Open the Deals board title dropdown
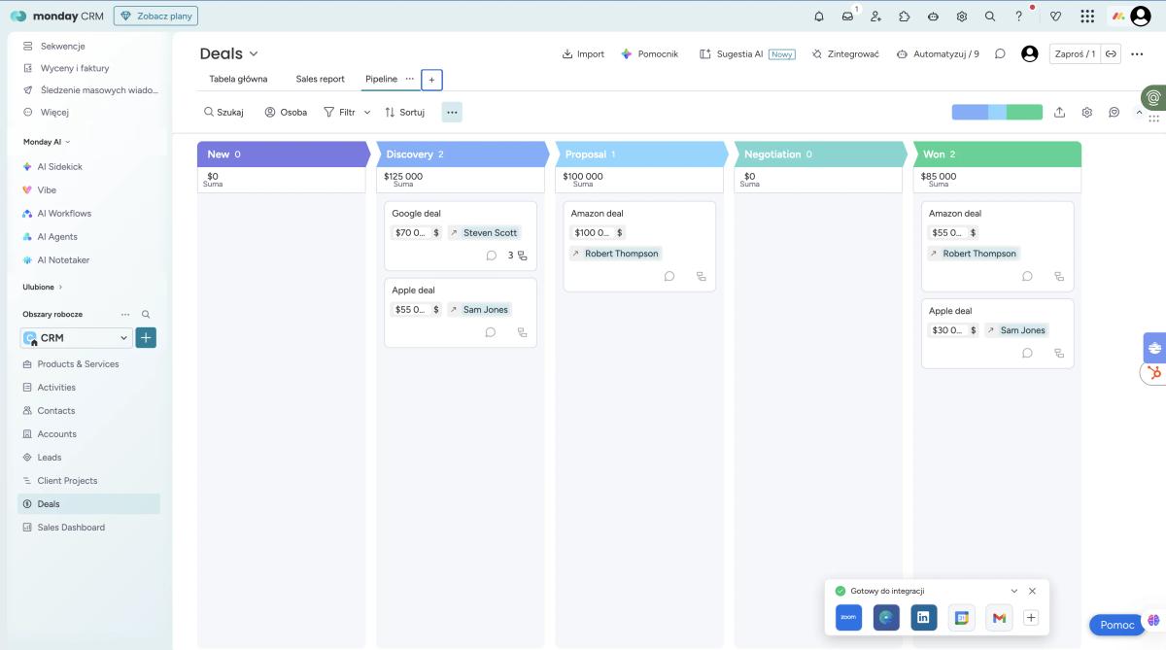Viewport: 1166px width, 650px height. click(254, 53)
